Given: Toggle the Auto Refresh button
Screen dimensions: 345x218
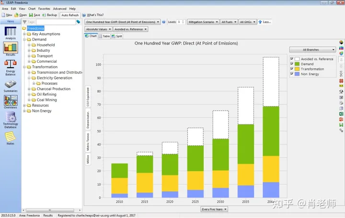Looking at the screenshot, I should [x=70, y=15].
